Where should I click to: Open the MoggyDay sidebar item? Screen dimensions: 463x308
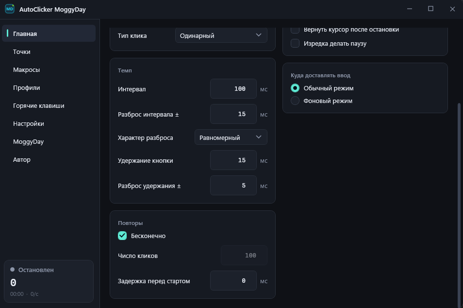(49, 141)
